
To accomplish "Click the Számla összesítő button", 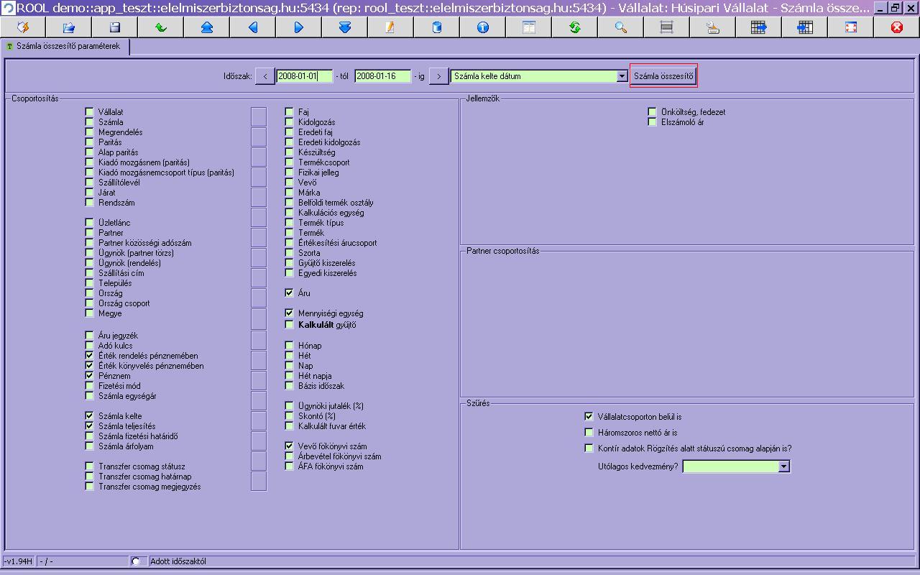I will (x=663, y=76).
